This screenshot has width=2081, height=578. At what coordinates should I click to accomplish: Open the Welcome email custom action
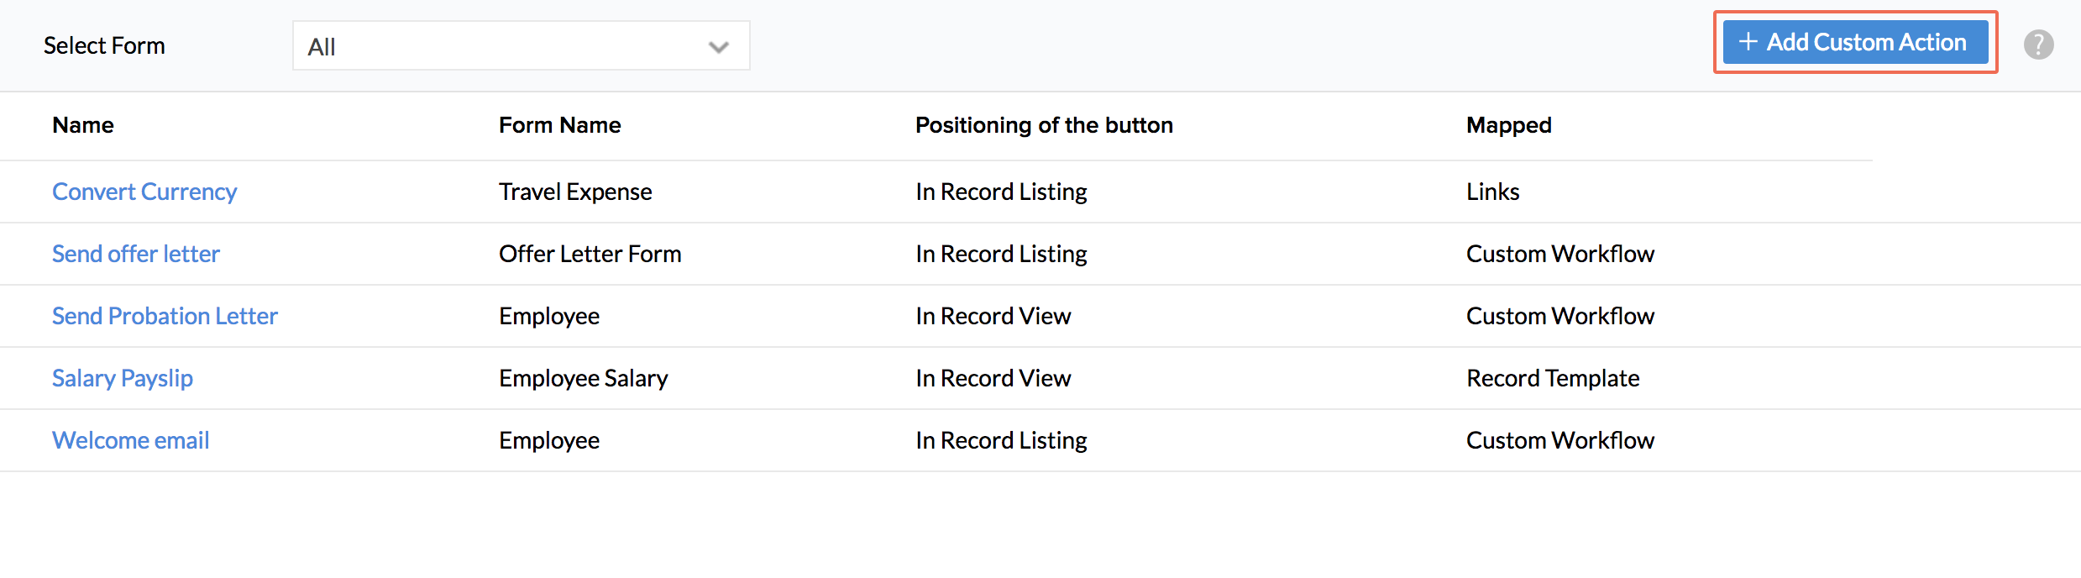tap(131, 440)
